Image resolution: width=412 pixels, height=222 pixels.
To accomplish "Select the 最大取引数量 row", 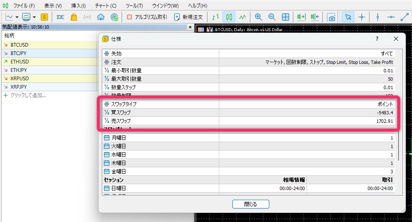I will 249,79.
